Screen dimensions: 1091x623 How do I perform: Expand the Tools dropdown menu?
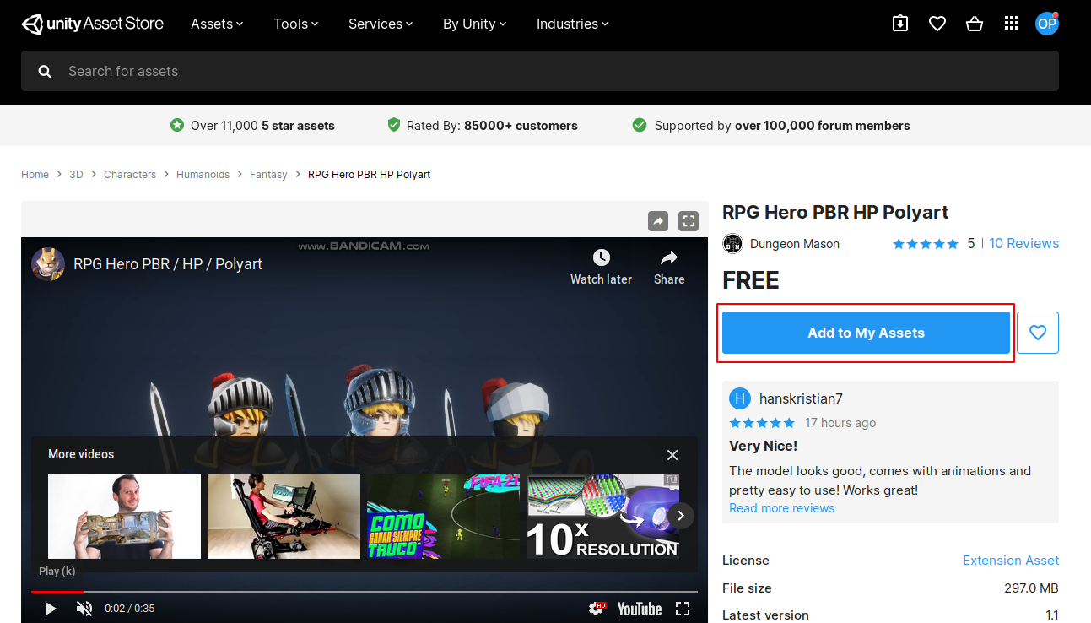coord(296,24)
